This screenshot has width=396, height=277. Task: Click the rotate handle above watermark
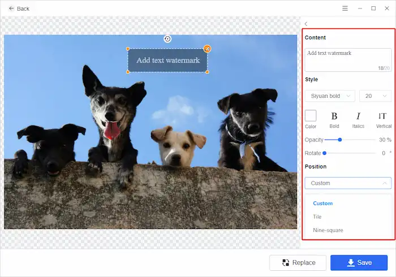click(167, 39)
